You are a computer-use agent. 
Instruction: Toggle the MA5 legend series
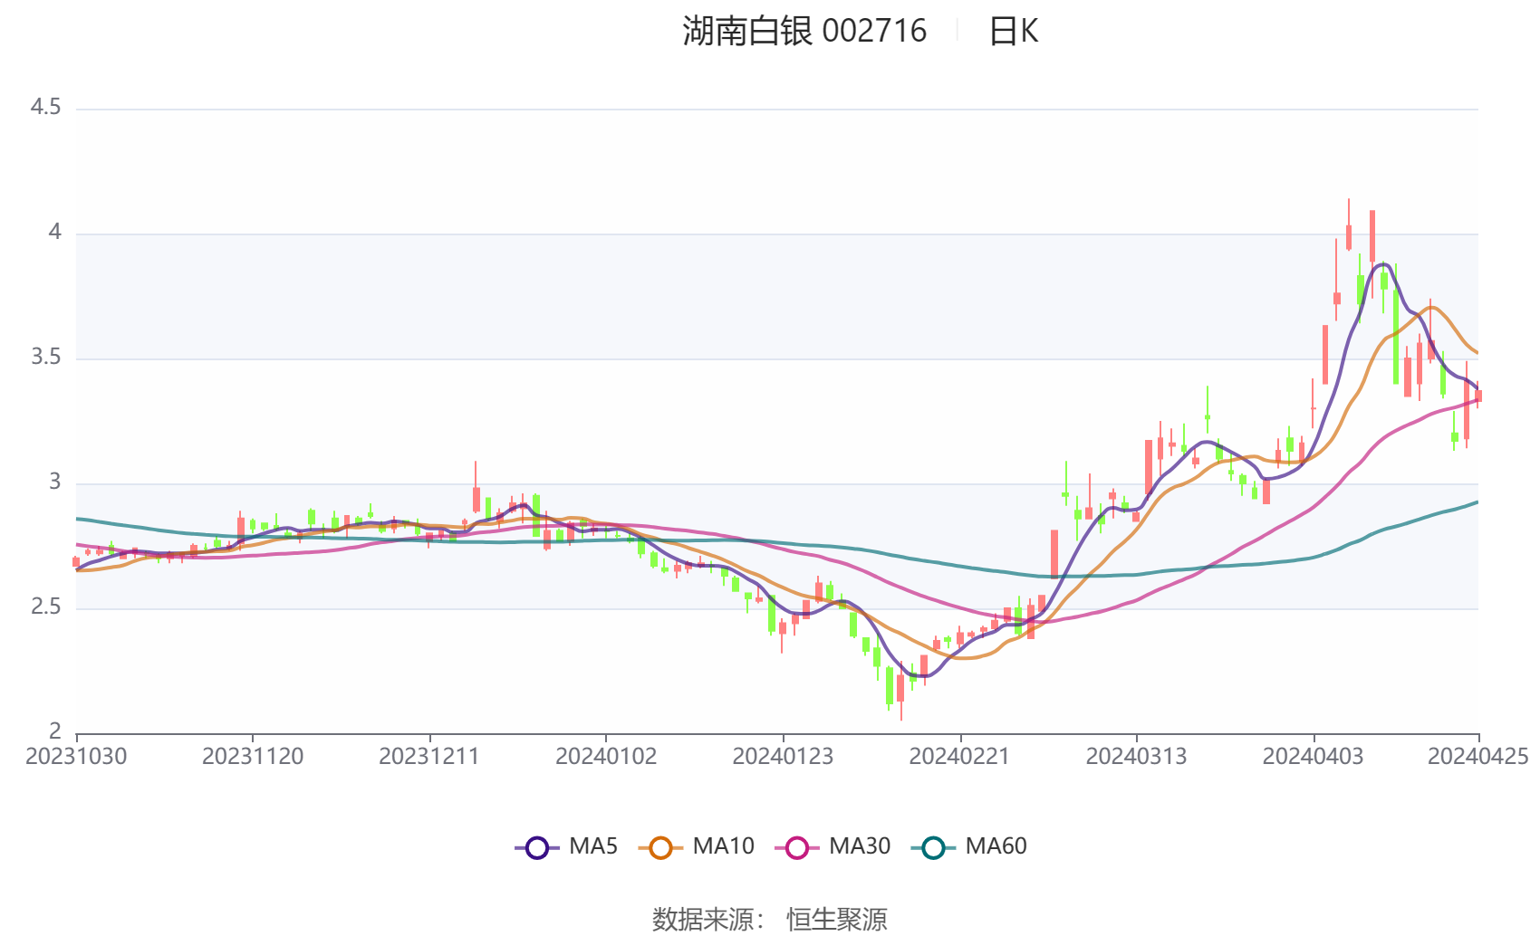[x=566, y=847]
